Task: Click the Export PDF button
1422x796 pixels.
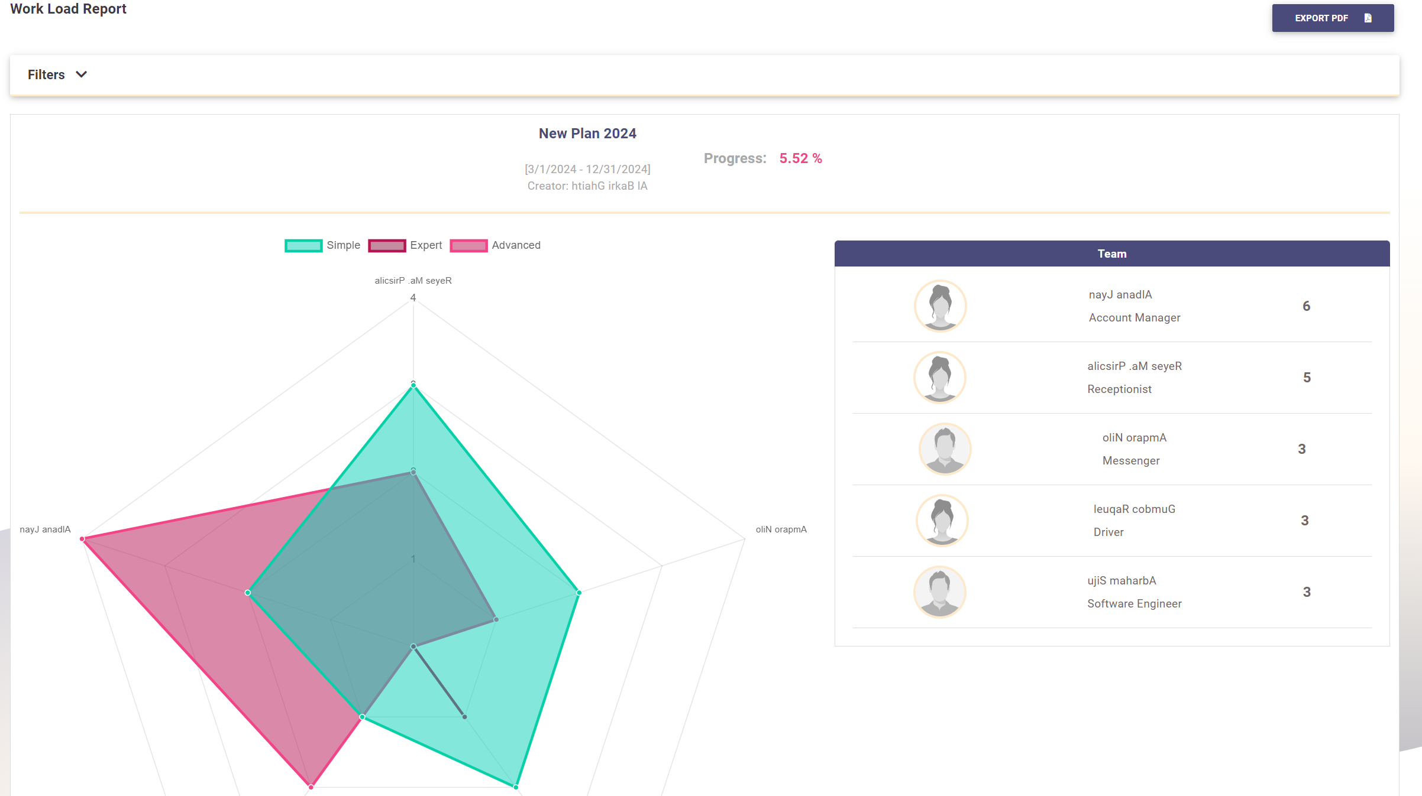Action: click(1332, 18)
